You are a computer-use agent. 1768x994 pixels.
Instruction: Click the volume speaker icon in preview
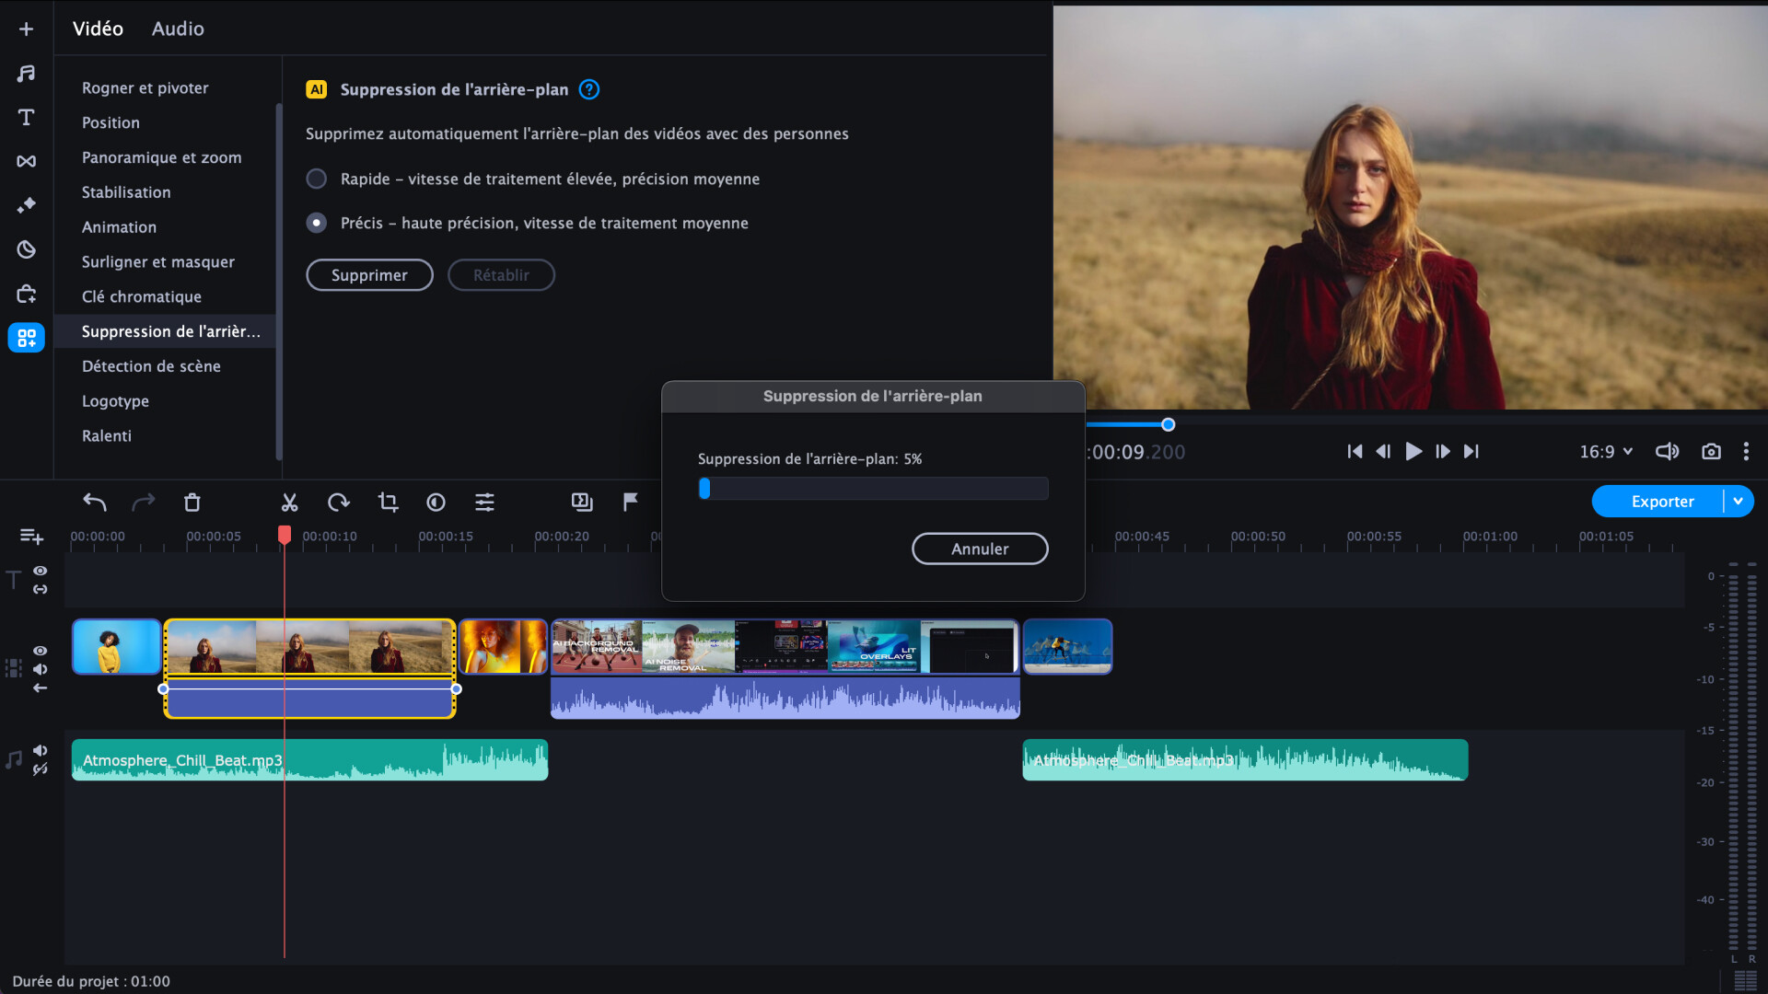pyautogui.click(x=1667, y=451)
